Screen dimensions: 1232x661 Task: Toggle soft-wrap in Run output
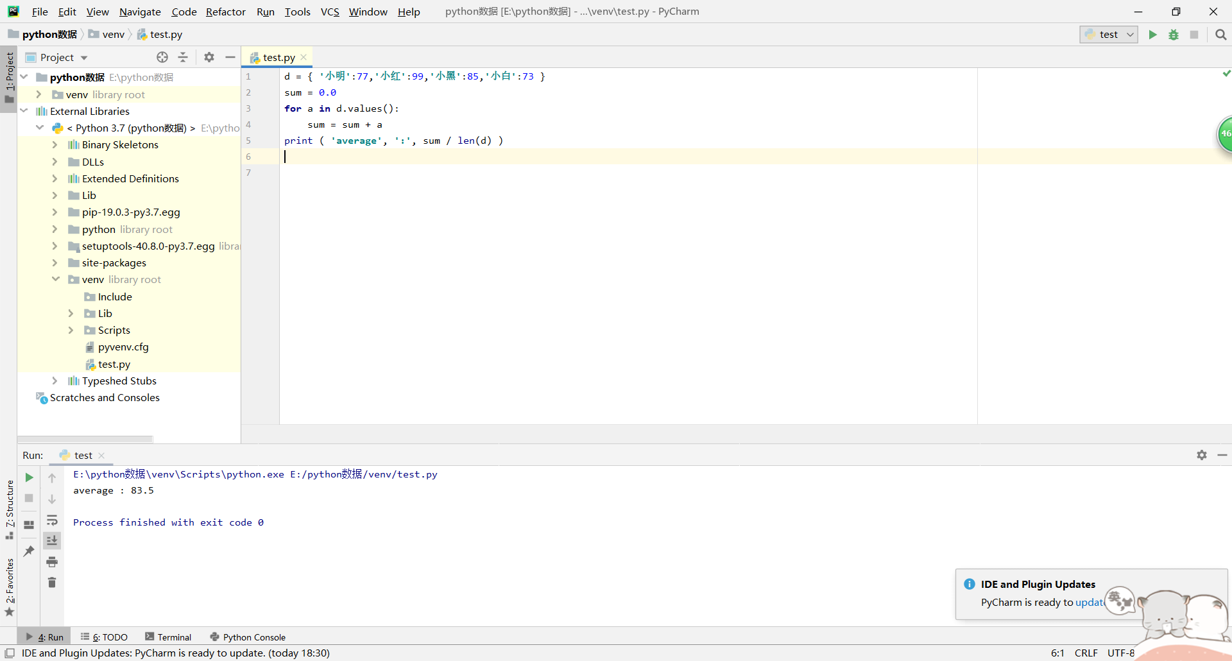(52, 520)
